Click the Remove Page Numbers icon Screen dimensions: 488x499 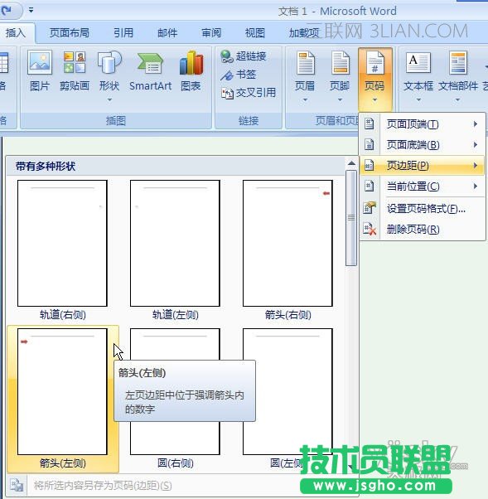coord(370,229)
